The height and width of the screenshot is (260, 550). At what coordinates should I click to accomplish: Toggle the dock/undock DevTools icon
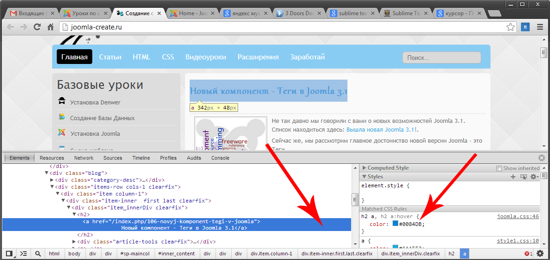click(9, 254)
